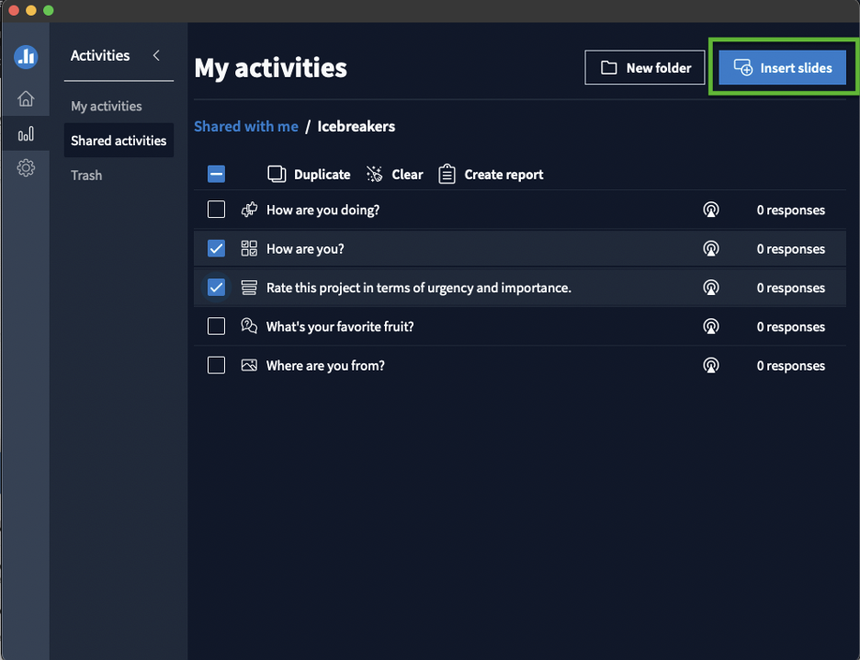Collapse the Activities panel with chevron
Screen dimensions: 860x660
coord(156,55)
